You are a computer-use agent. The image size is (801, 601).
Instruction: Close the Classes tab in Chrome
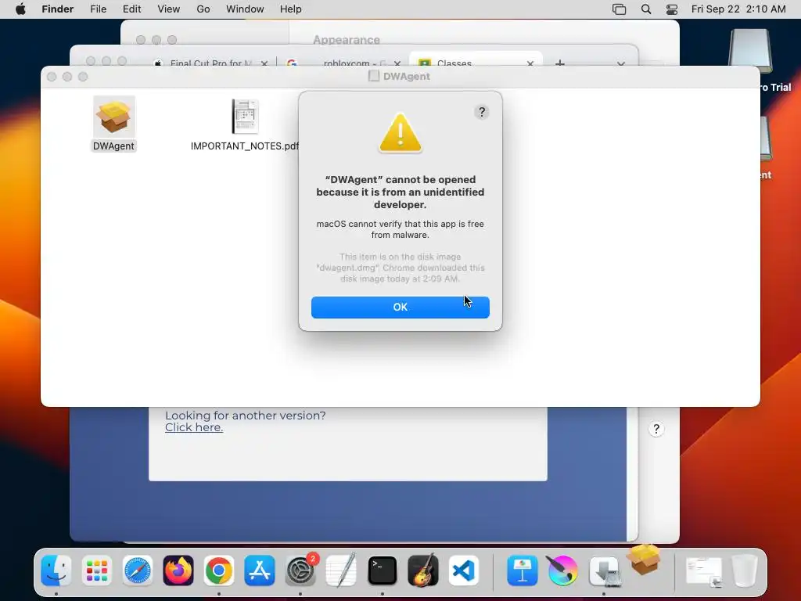530,63
